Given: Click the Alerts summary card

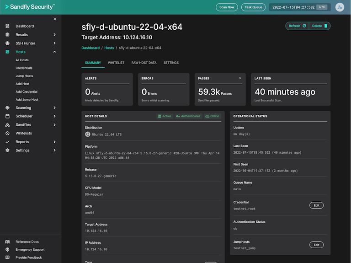Looking at the screenshot, I should coord(107,89).
